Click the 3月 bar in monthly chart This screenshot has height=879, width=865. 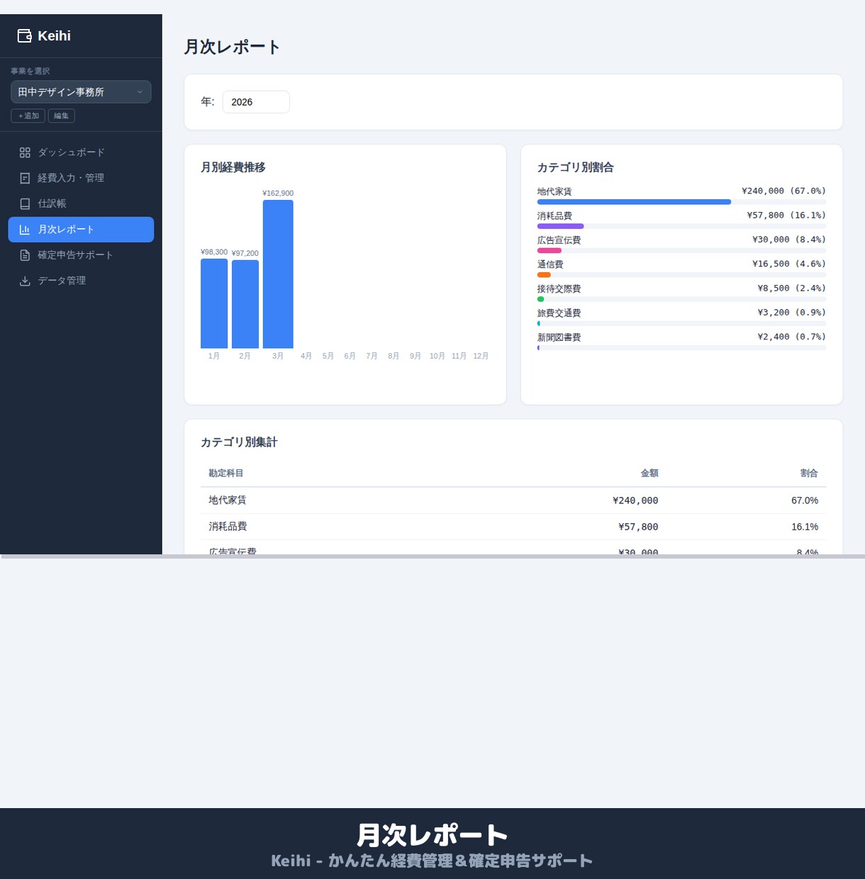pos(278,274)
